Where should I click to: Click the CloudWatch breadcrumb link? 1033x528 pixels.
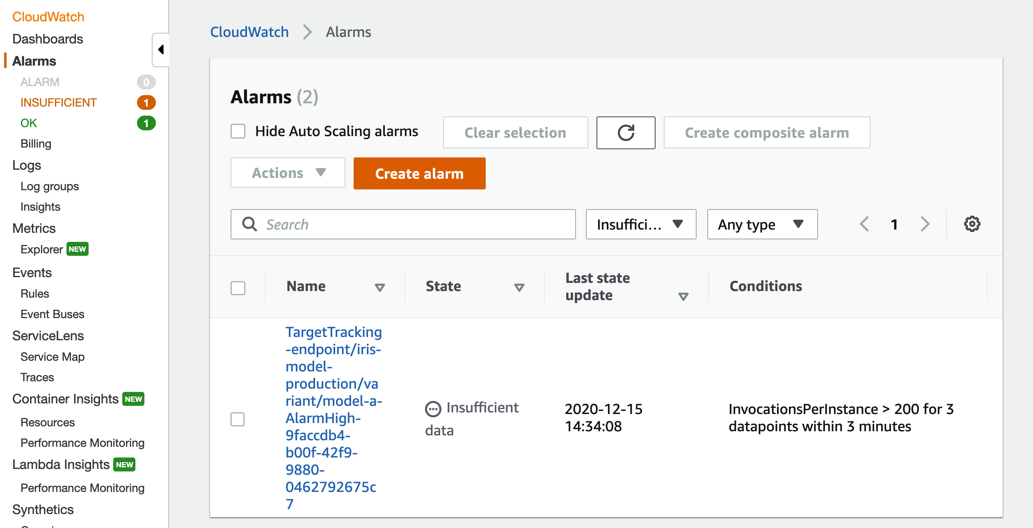(x=249, y=32)
